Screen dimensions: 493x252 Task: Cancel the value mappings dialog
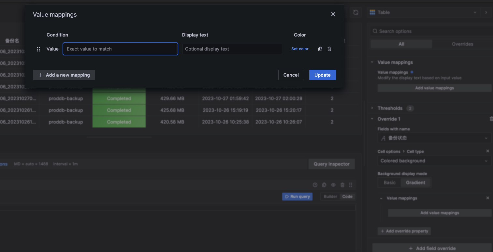[291, 75]
